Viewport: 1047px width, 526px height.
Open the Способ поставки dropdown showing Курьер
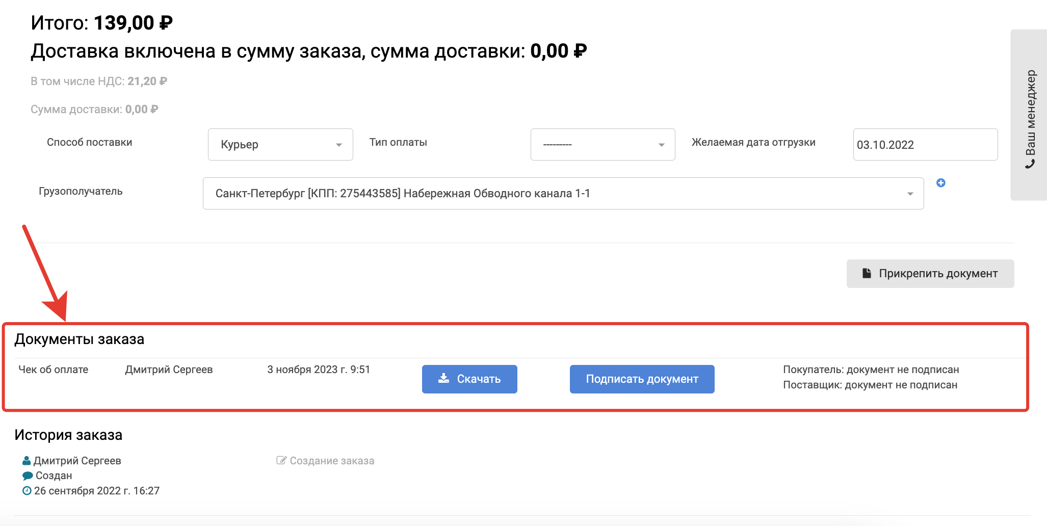click(x=280, y=145)
